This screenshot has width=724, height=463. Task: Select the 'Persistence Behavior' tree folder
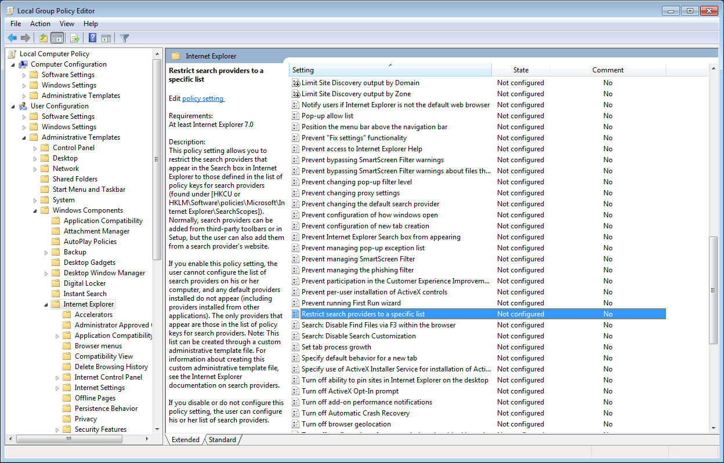[x=106, y=409]
